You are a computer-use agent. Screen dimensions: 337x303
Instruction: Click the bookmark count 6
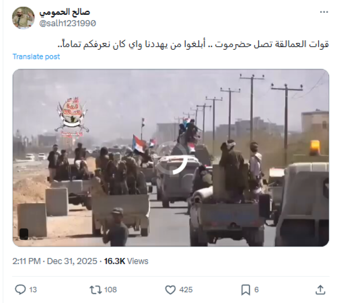257,290
